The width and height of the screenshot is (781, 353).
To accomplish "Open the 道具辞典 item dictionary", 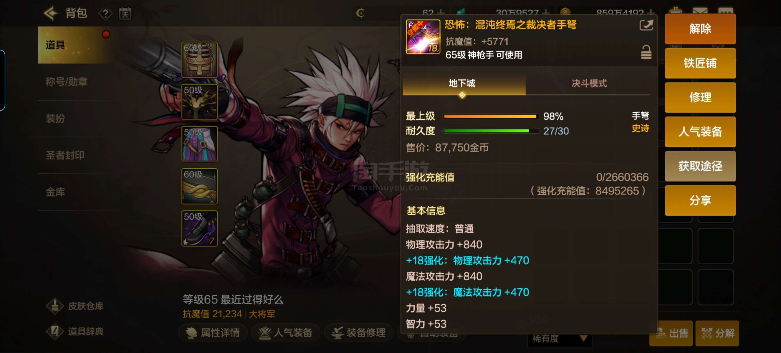I will 75,332.
